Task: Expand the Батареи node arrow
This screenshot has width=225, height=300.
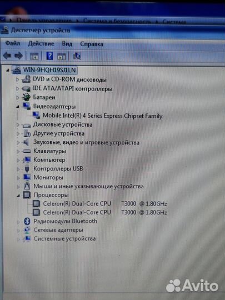Action: pos(17,98)
